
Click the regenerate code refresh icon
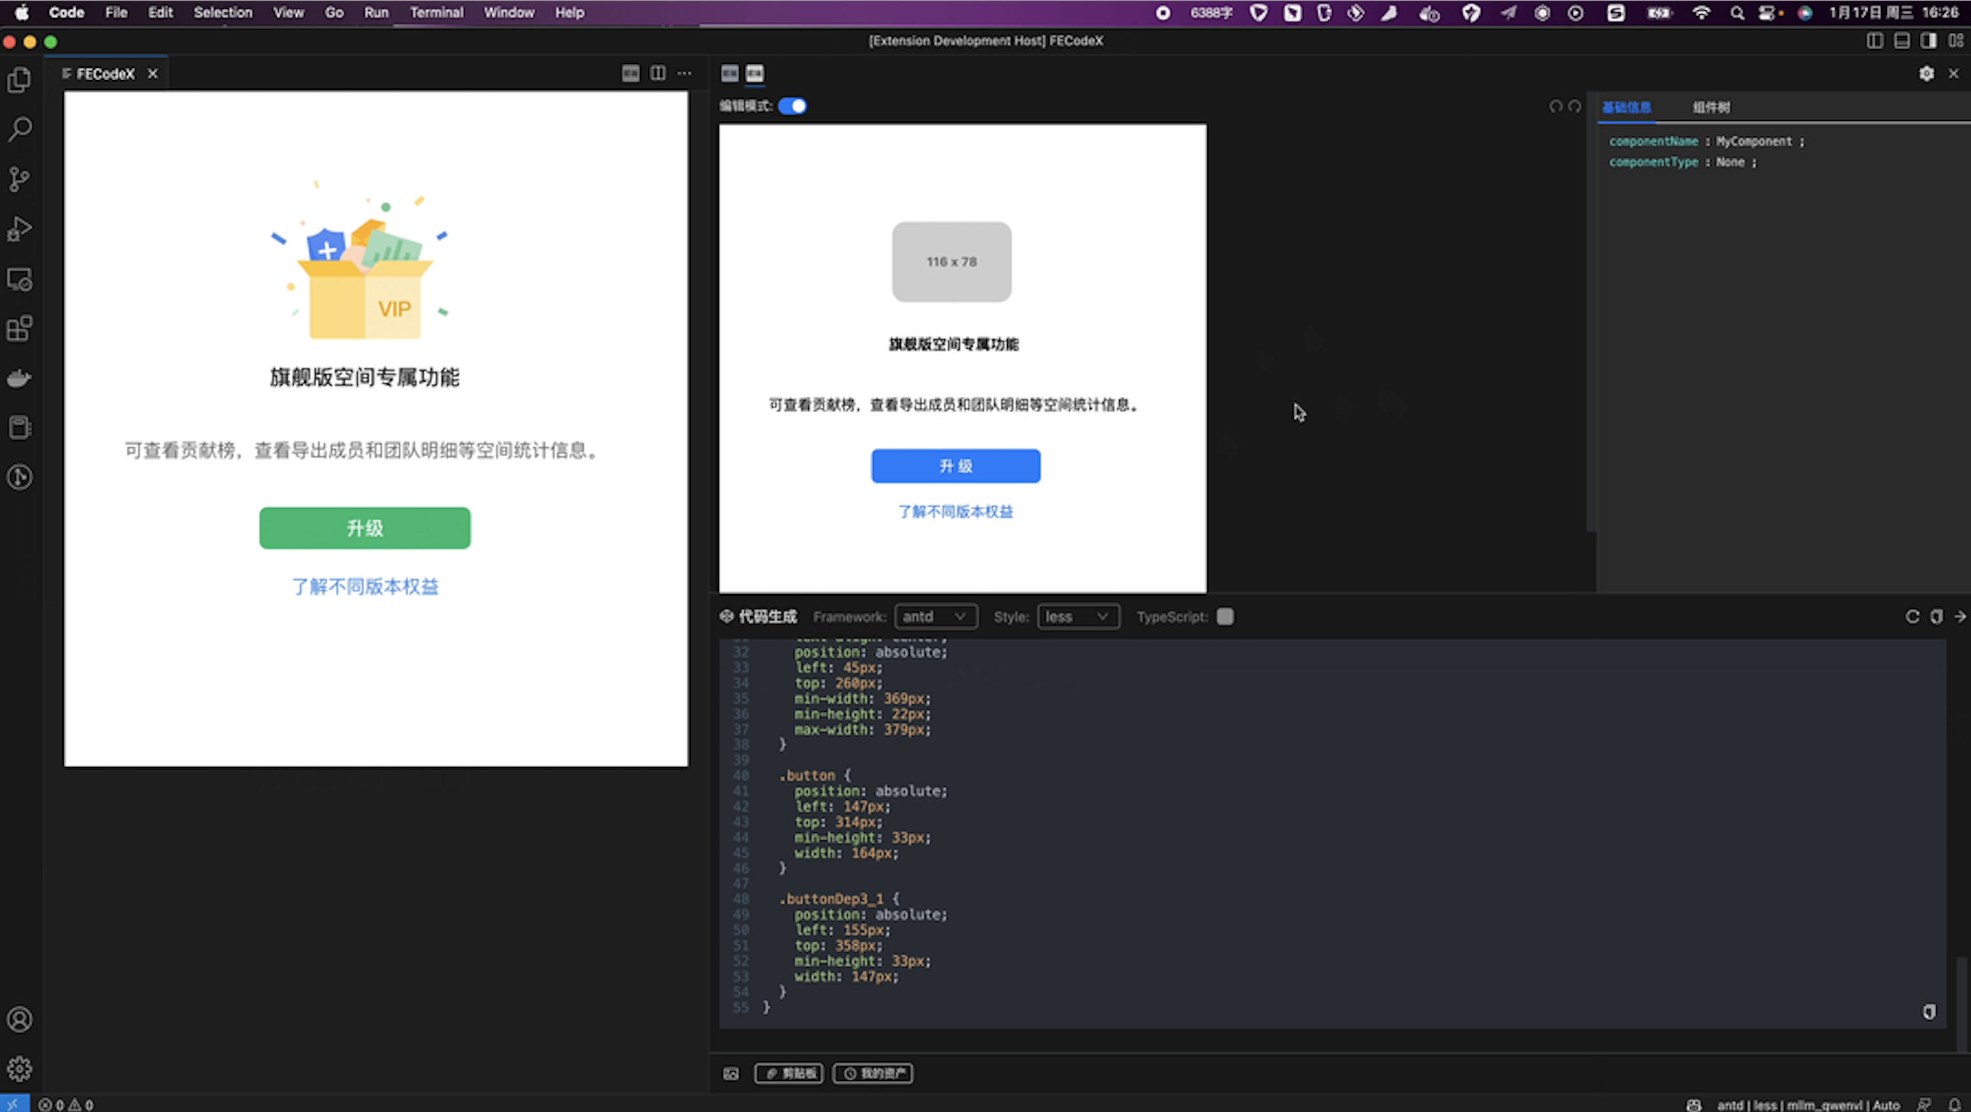pyautogui.click(x=1912, y=616)
